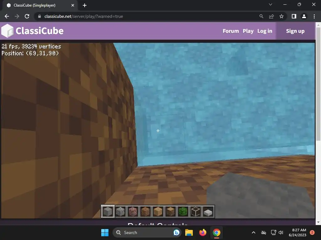Show hidden system tray icons
321x240 pixels.
(x=253, y=232)
